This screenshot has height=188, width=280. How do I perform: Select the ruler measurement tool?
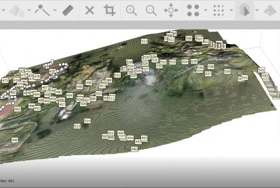[68, 10]
